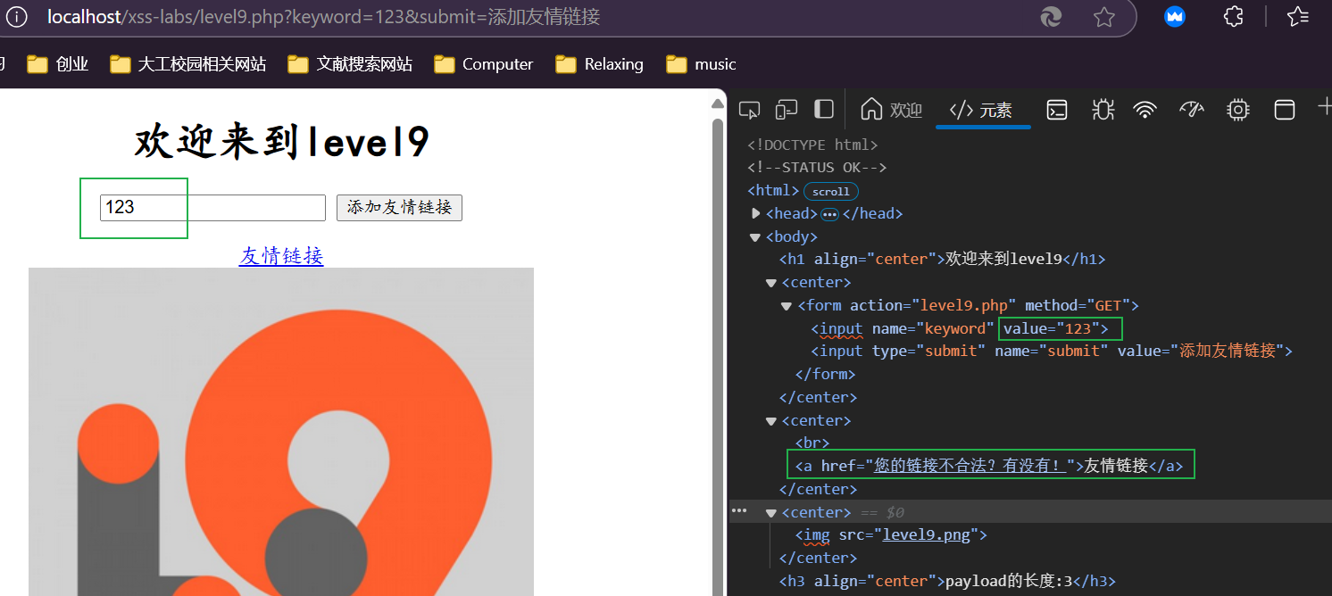This screenshot has height=596, width=1332.
Task: Switch to the 欢迎 Welcome tab
Action: pyautogui.click(x=891, y=110)
